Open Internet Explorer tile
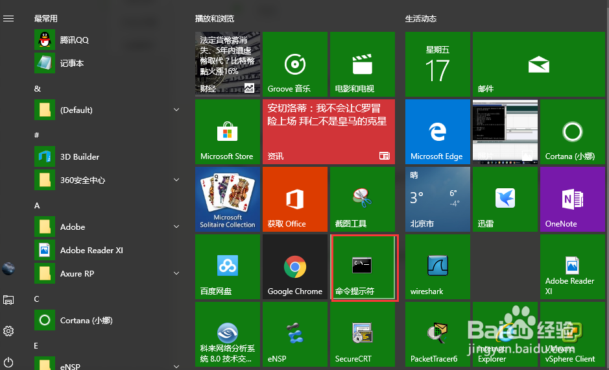This screenshot has height=370, width=609. click(505, 334)
